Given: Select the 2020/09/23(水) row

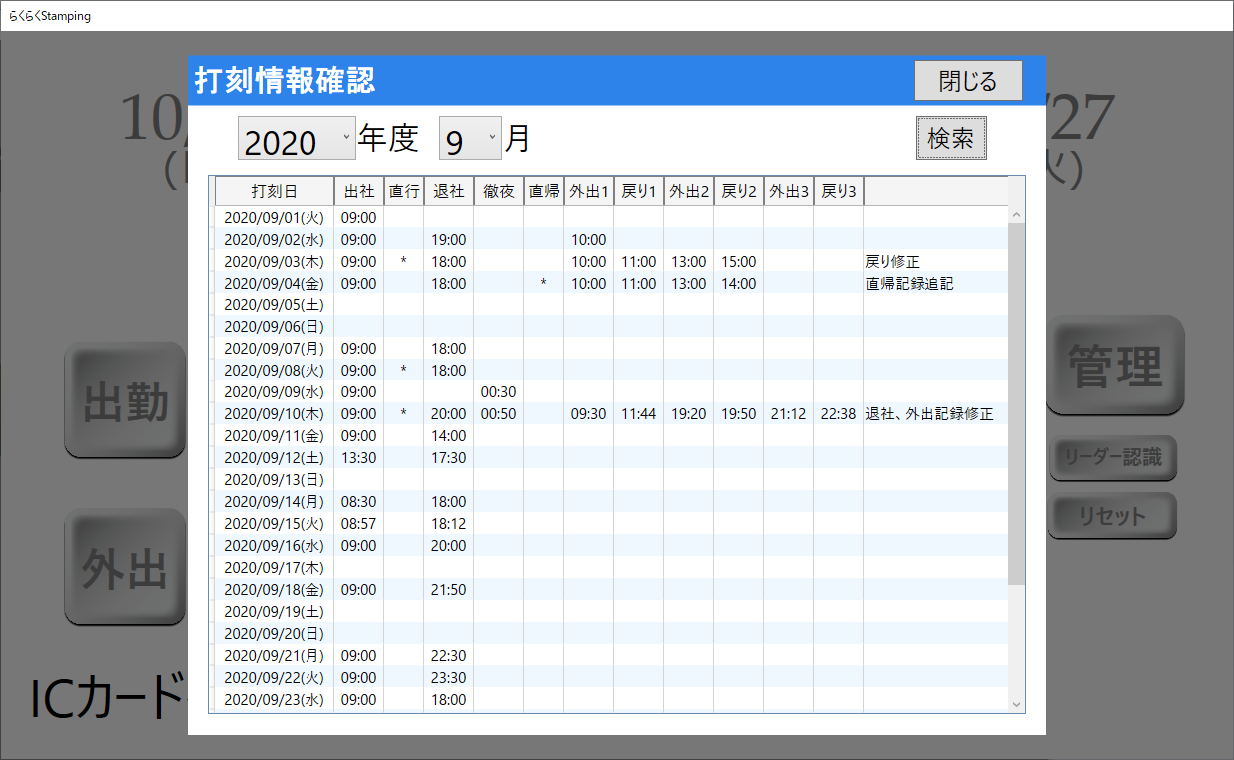Looking at the screenshot, I should (x=274, y=700).
